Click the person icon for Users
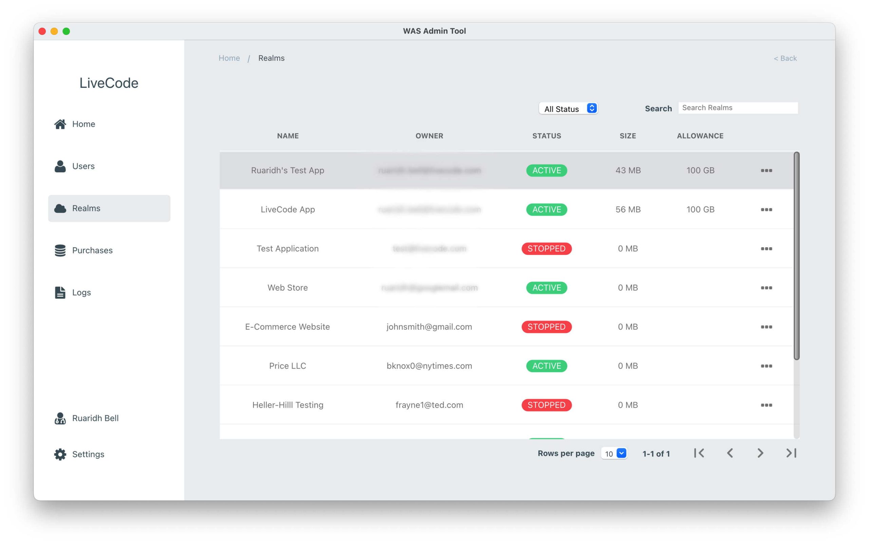Image resolution: width=869 pixels, height=545 pixels. tap(60, 166)
